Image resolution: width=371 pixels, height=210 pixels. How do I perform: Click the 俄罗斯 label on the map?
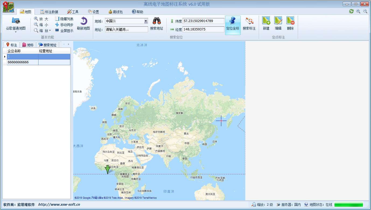click(180, 113)
